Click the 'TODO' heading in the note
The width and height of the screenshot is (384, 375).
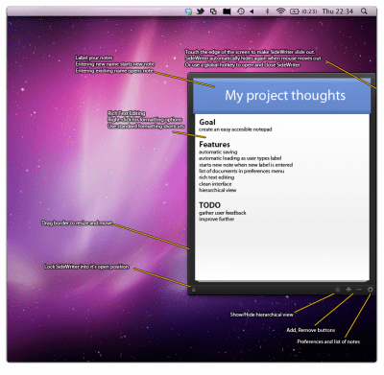pos(209,205)
